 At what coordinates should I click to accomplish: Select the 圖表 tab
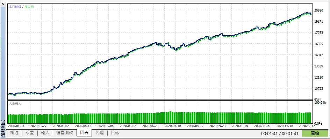coord(84,133)
